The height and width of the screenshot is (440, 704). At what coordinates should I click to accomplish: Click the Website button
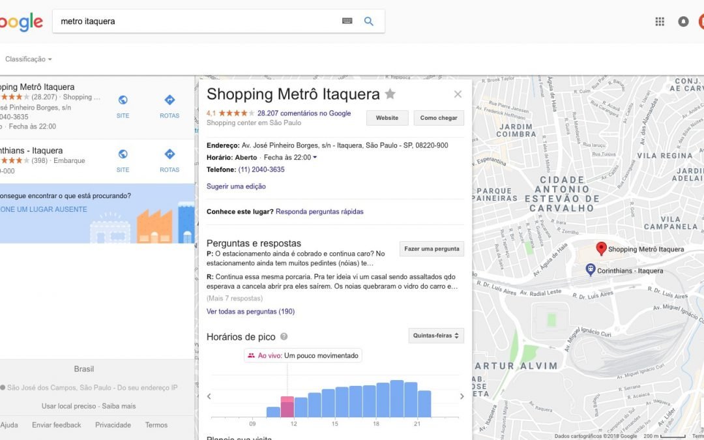387,117
